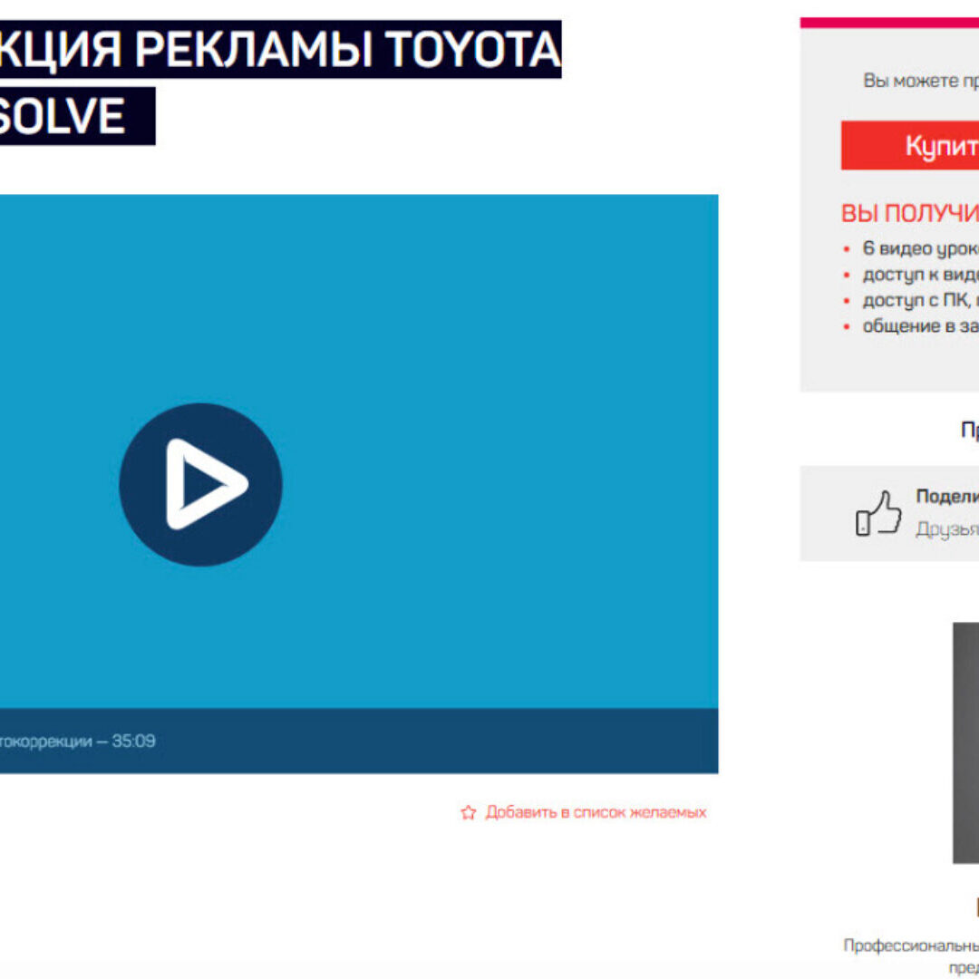Click the 'Вы можете пр' text above Купить

tap(920, 81)
